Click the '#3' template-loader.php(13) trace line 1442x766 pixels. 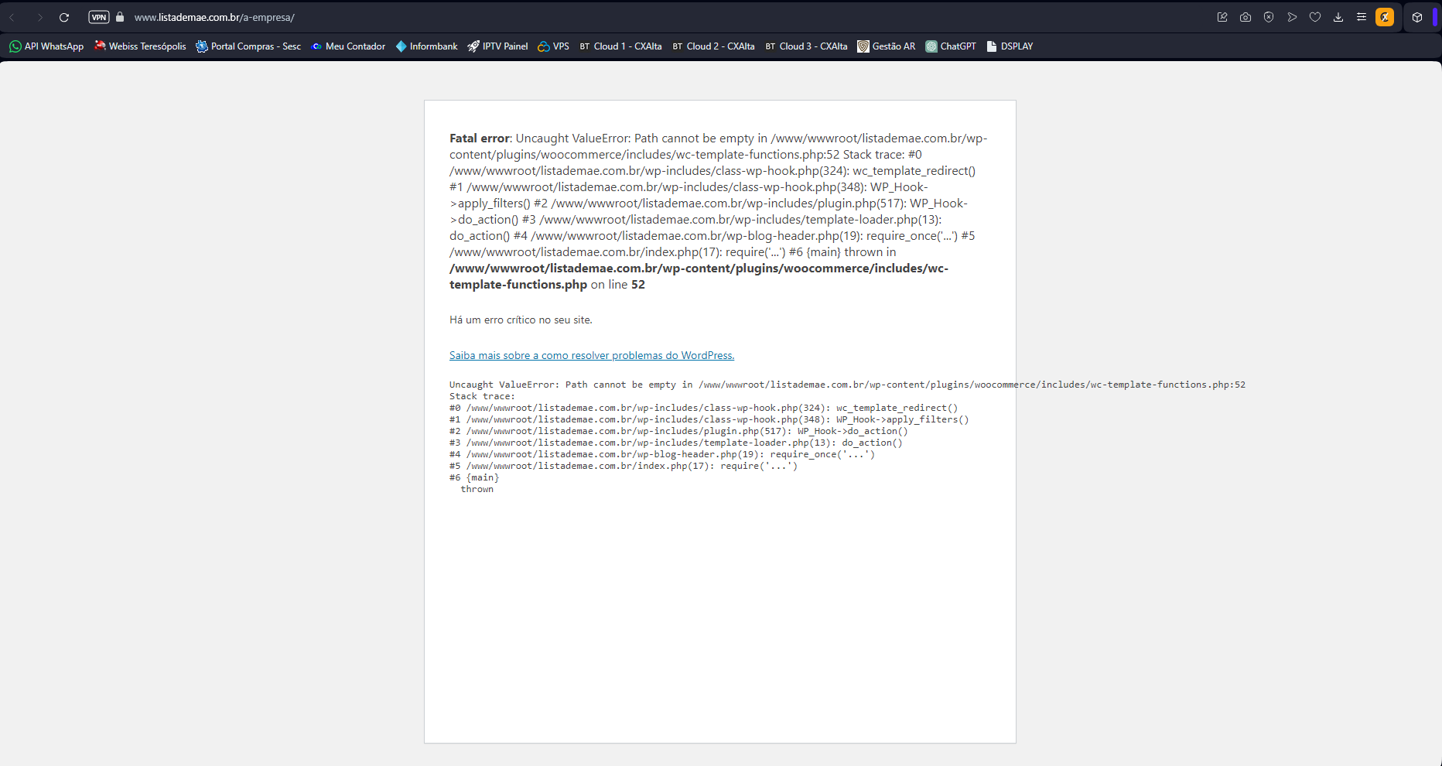click(676, 443)
